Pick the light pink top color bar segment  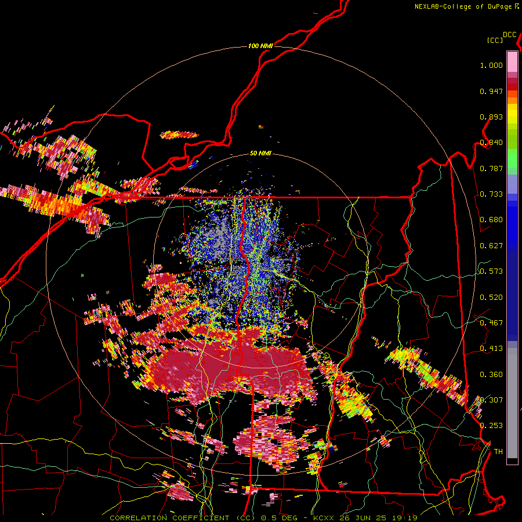512,61
